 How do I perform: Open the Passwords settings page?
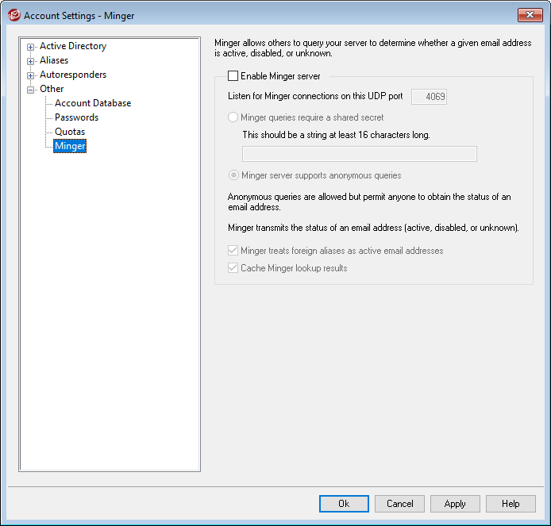click(x=76, y=117)
